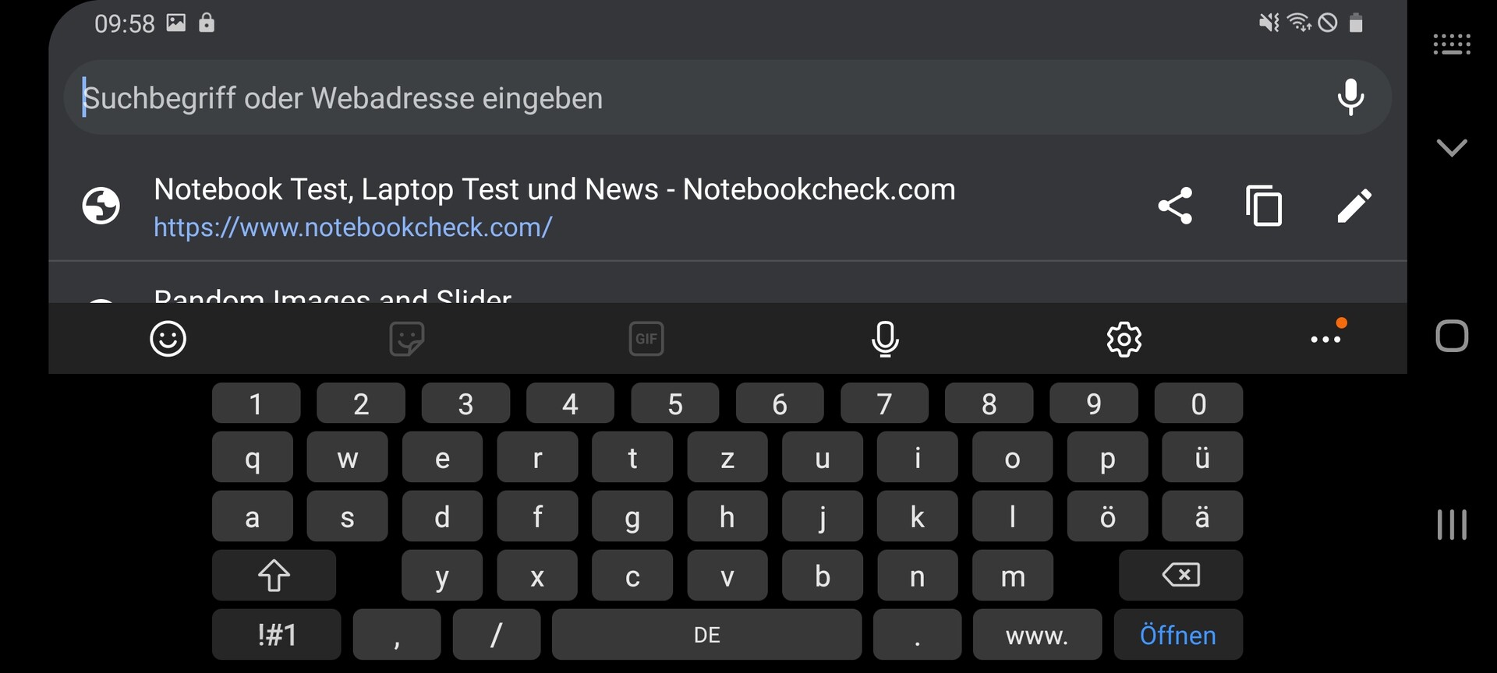Collapse the keyboard with down chevron
1497x673 pixels.
pos(1451,147)
